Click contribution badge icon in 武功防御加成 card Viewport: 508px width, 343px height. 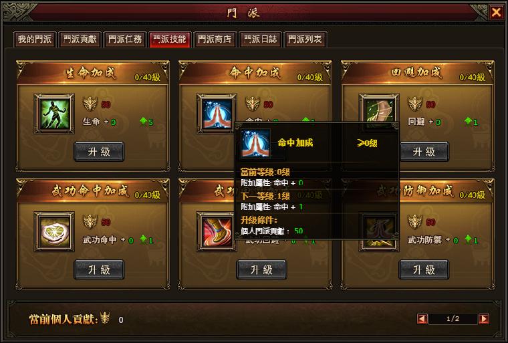415,222
